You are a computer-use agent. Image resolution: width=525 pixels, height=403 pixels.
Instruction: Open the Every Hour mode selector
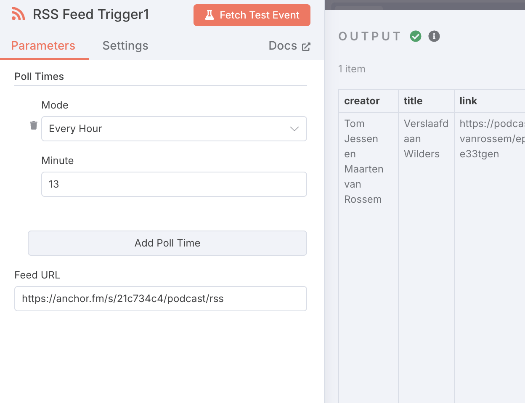coord(168,129)
